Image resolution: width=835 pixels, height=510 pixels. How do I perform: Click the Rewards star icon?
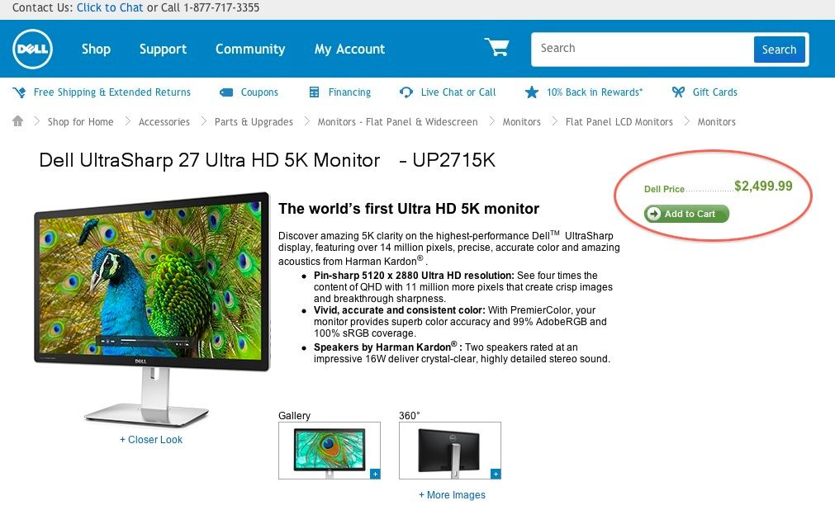click(x=531, y=92)
